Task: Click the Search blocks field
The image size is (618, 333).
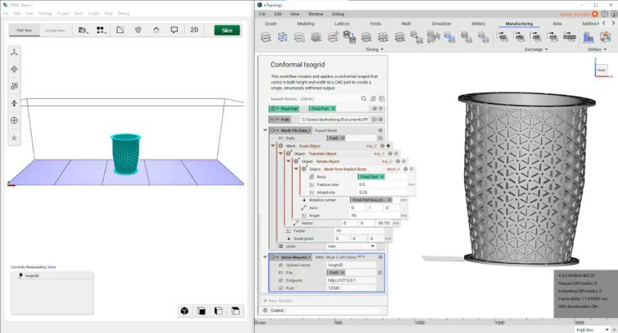Action: 314,99
